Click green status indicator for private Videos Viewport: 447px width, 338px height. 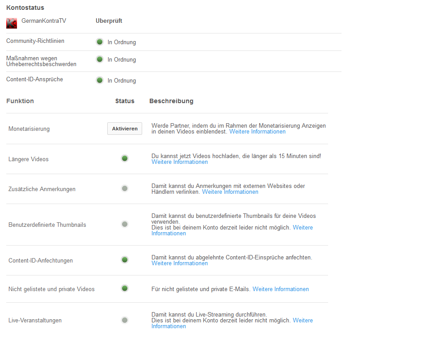click(x=125, y=288)
